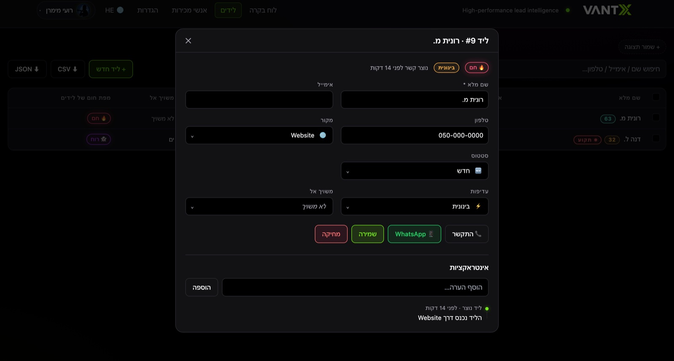Export leads with the JSON download button
The width and height of the screenshot is (674, 361).
[27, 69]
